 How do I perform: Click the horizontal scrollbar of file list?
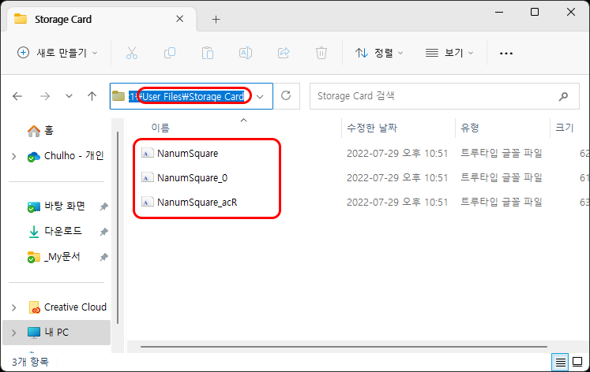[x=344, y=347]
